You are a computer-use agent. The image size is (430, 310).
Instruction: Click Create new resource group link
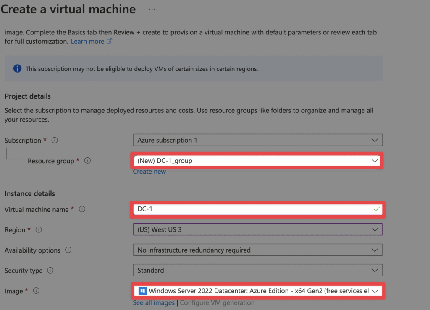click(149, 172)
